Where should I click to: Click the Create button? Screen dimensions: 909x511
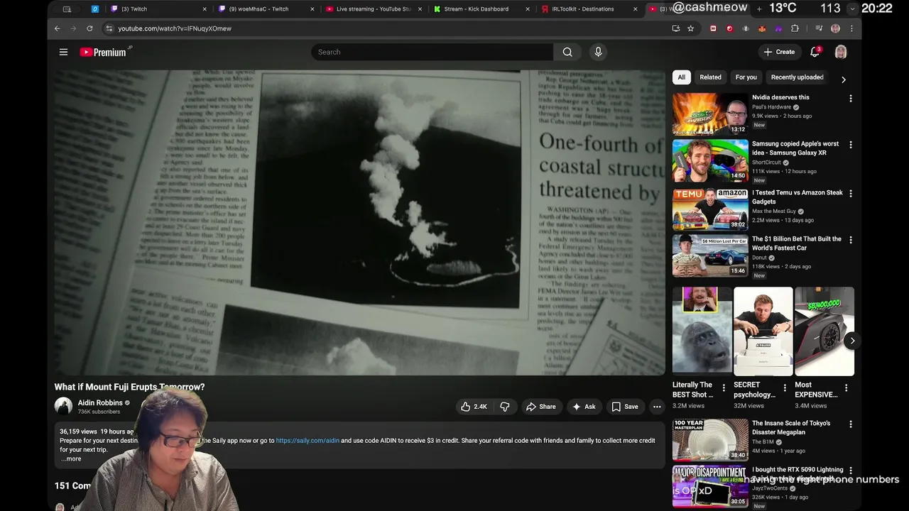coord(779,52)
